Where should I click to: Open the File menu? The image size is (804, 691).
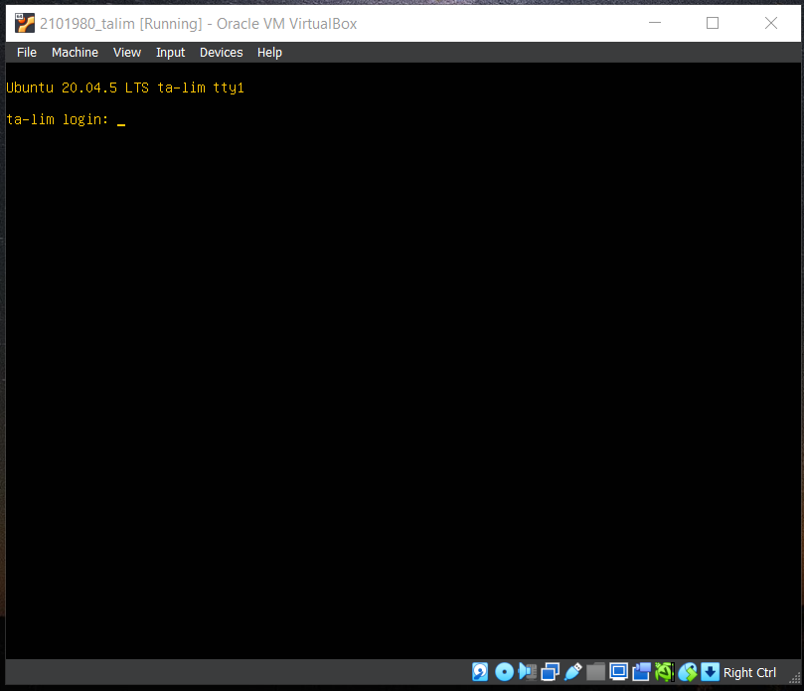coord(27,53)
